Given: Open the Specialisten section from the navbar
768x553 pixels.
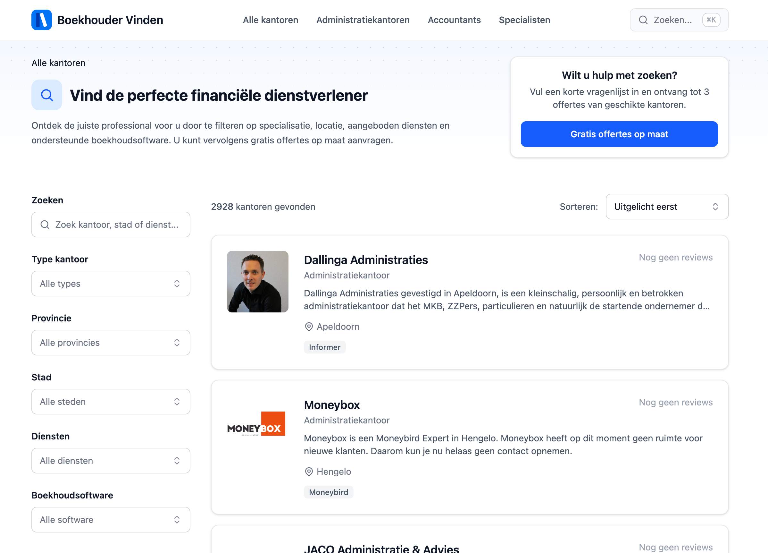Looking at the screenshot, I should coord(524,20).
